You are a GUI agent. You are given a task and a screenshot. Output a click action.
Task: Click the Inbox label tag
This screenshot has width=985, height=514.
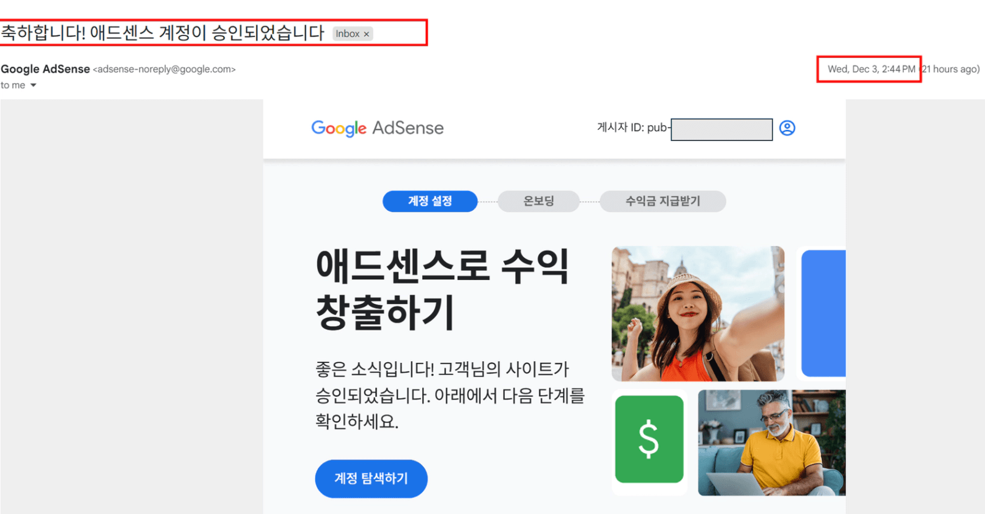[x=347, y=34]
